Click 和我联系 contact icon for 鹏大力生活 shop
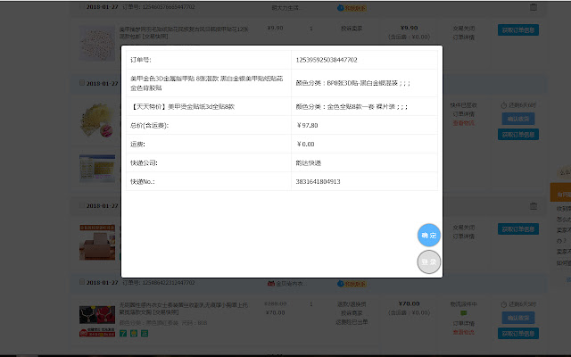The image size is (571, 357). click(x=352, y=8)
